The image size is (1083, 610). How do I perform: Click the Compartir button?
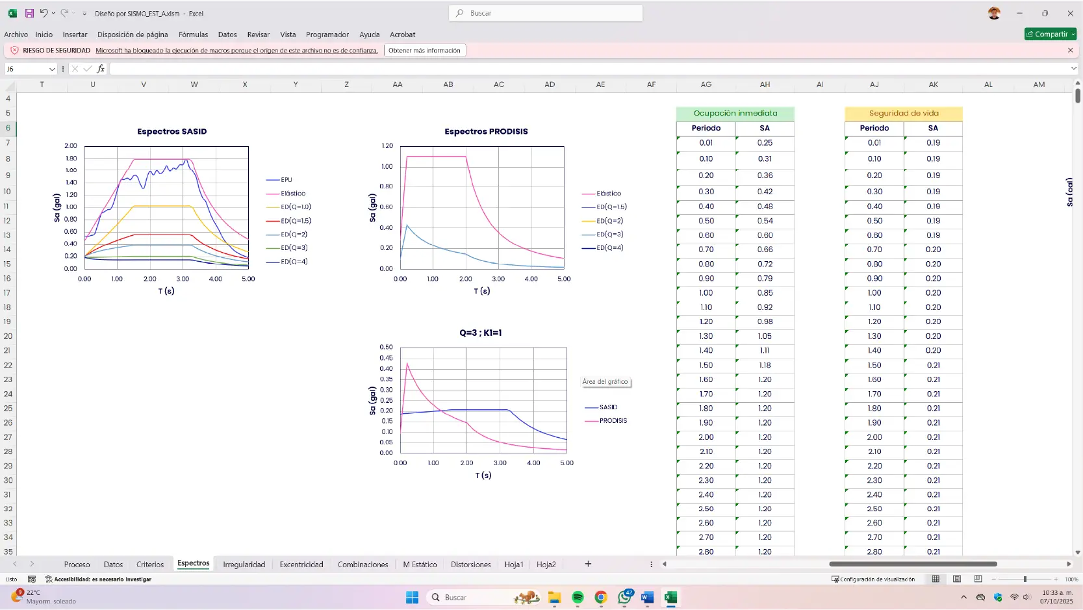(x=1047, y=34)
